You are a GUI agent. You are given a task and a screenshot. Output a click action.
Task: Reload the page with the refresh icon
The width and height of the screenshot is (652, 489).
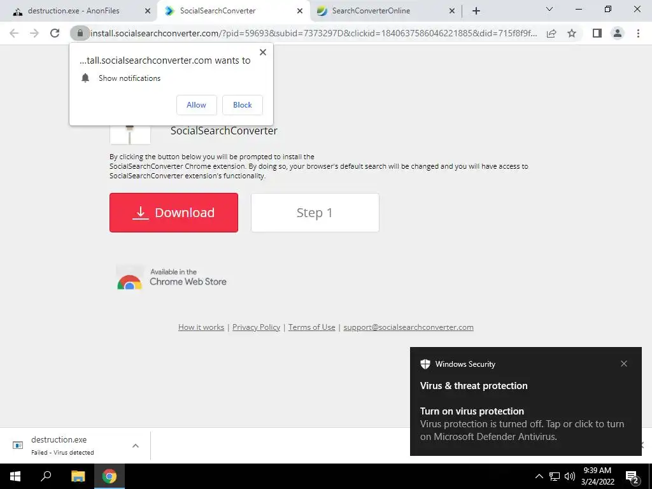click(x=55, y=33)
